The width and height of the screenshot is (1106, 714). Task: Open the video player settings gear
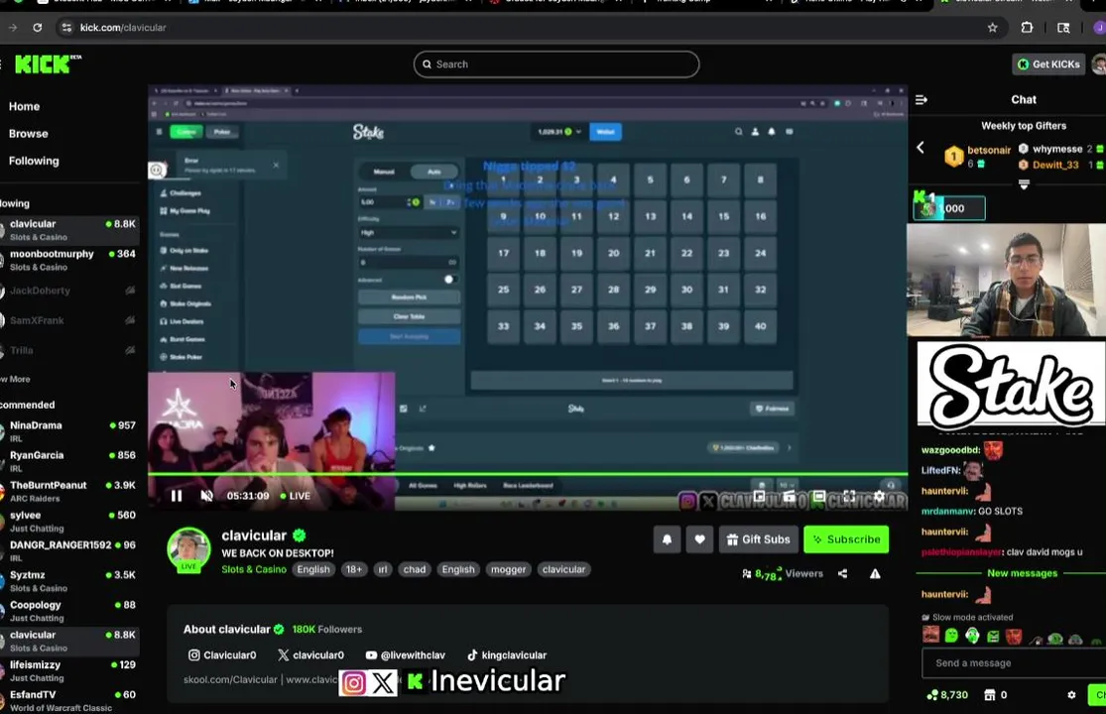[879, 496]
